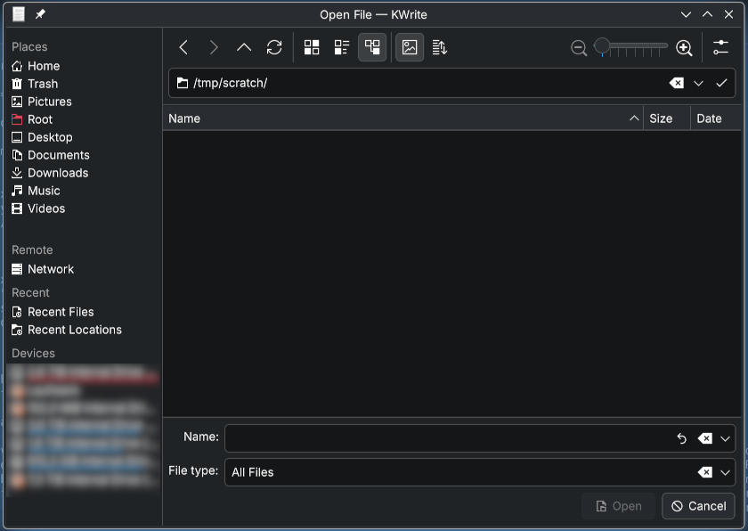Sort files by Size column

pos(666,118)
